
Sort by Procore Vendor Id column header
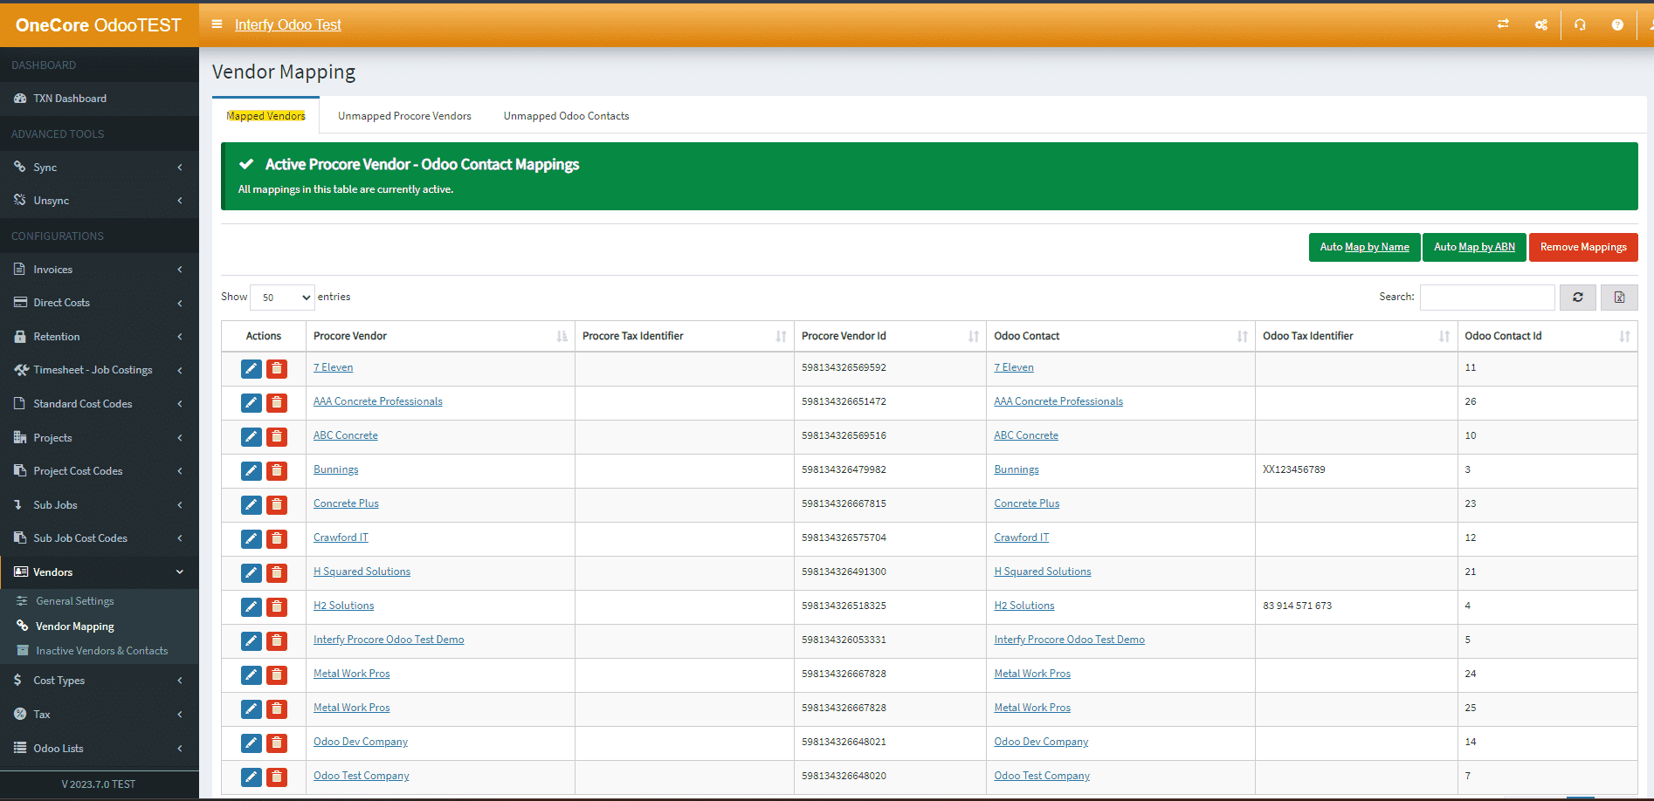point(889,336)
